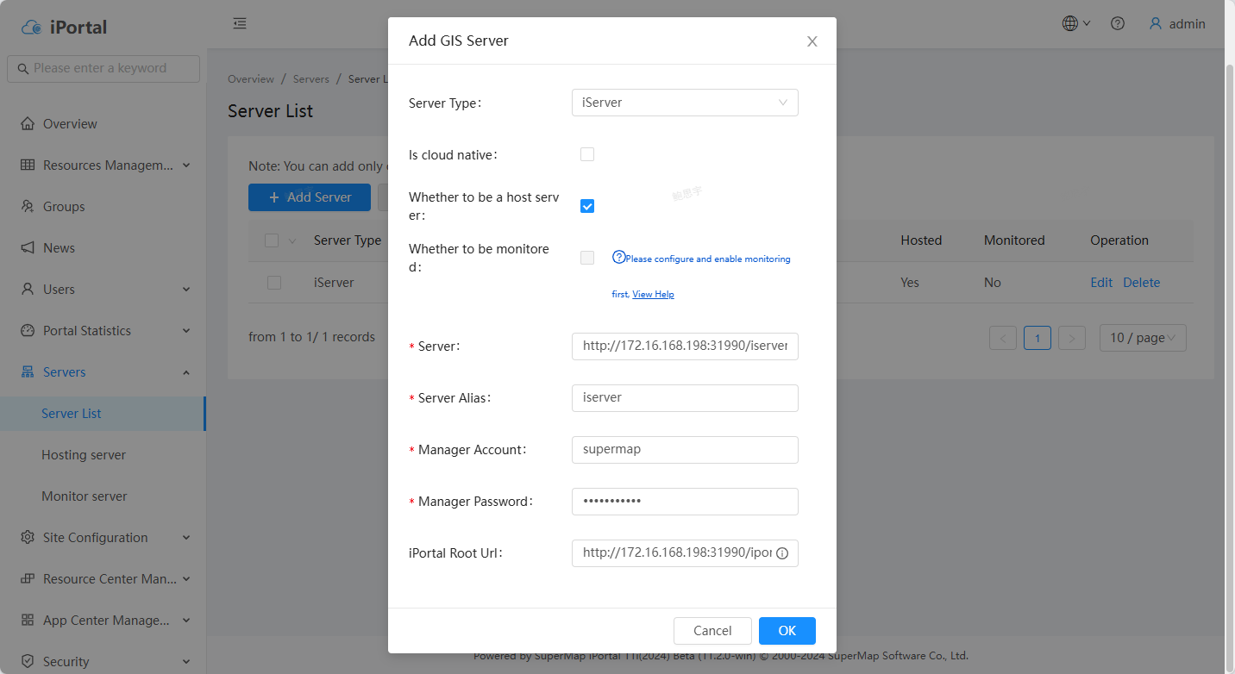Open the selection dropdown arrow in table header
This screenshot has height=674, width=1235.
click(292, 240)
